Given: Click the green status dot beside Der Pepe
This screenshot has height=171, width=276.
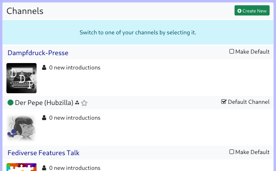Looking at the screenshot, I should (x=11, y=103).
